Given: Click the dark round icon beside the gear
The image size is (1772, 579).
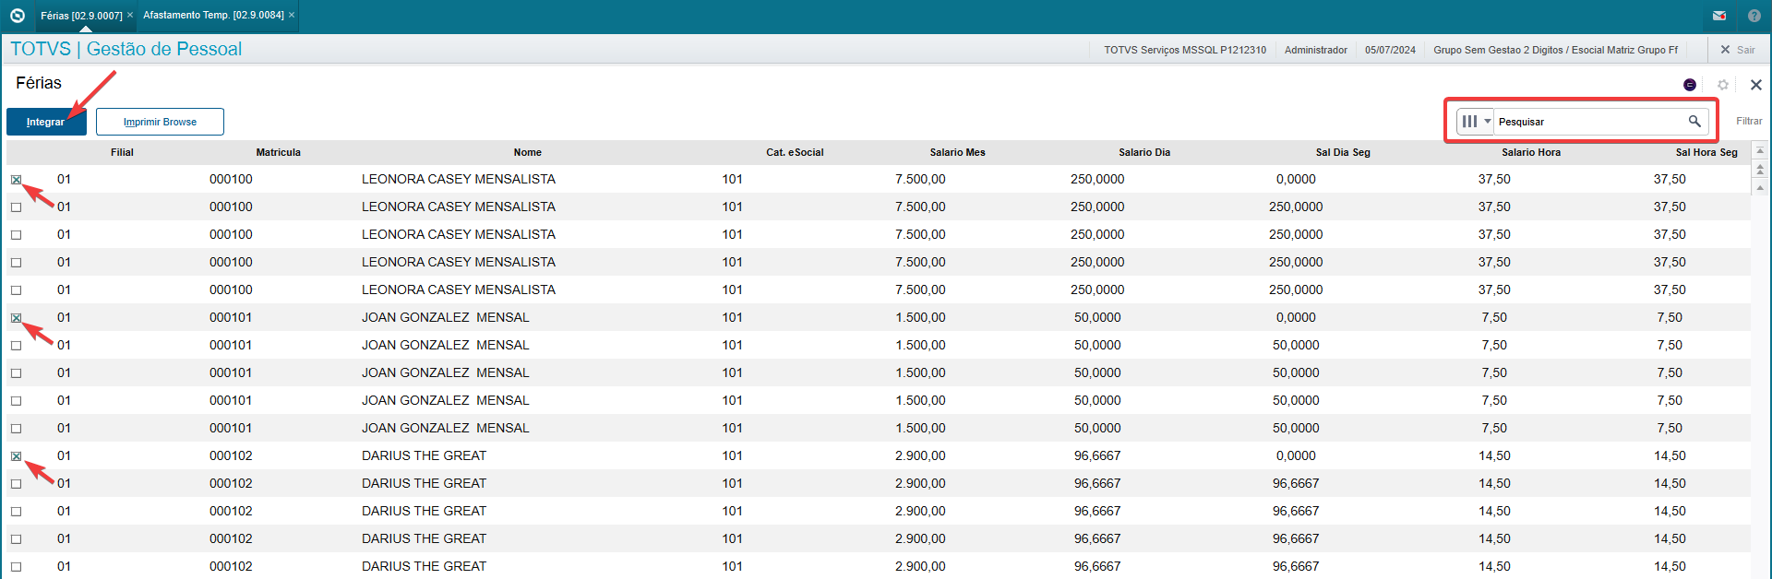Looking at the screenshot, I should click(x=1690, y=85).
